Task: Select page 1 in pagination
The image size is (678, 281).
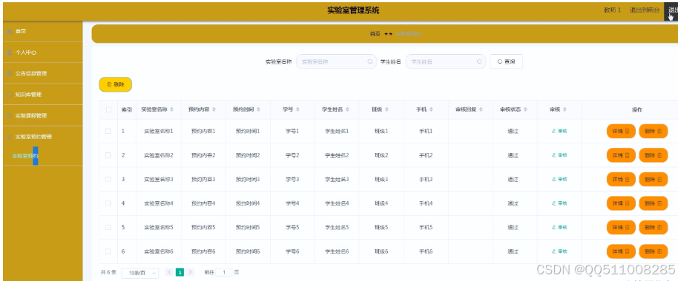Action: pyautogui.click(x=180, y=272)
